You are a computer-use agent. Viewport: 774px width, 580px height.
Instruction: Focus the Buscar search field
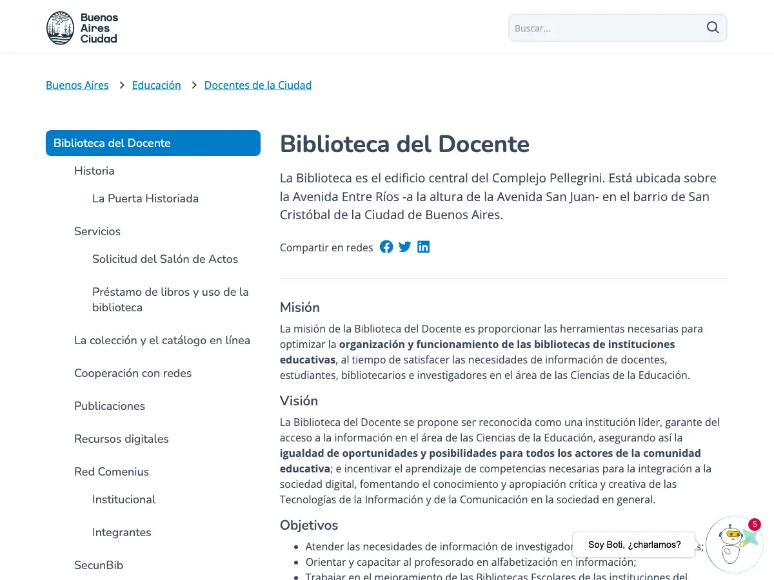(618, 28)
